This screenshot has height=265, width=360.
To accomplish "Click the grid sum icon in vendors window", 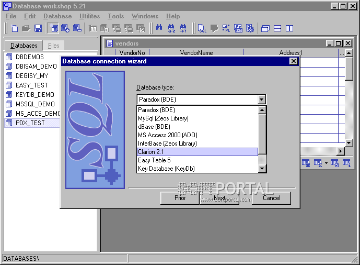I will click(x=318, y=163).
